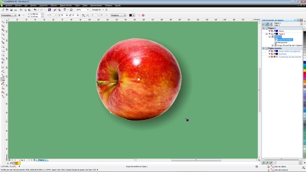
Task: Select the Freehand drawing tool
Action: pyautogui.click(x=3, y=38)
